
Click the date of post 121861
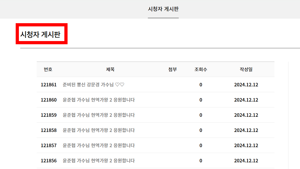coord(246,84)
